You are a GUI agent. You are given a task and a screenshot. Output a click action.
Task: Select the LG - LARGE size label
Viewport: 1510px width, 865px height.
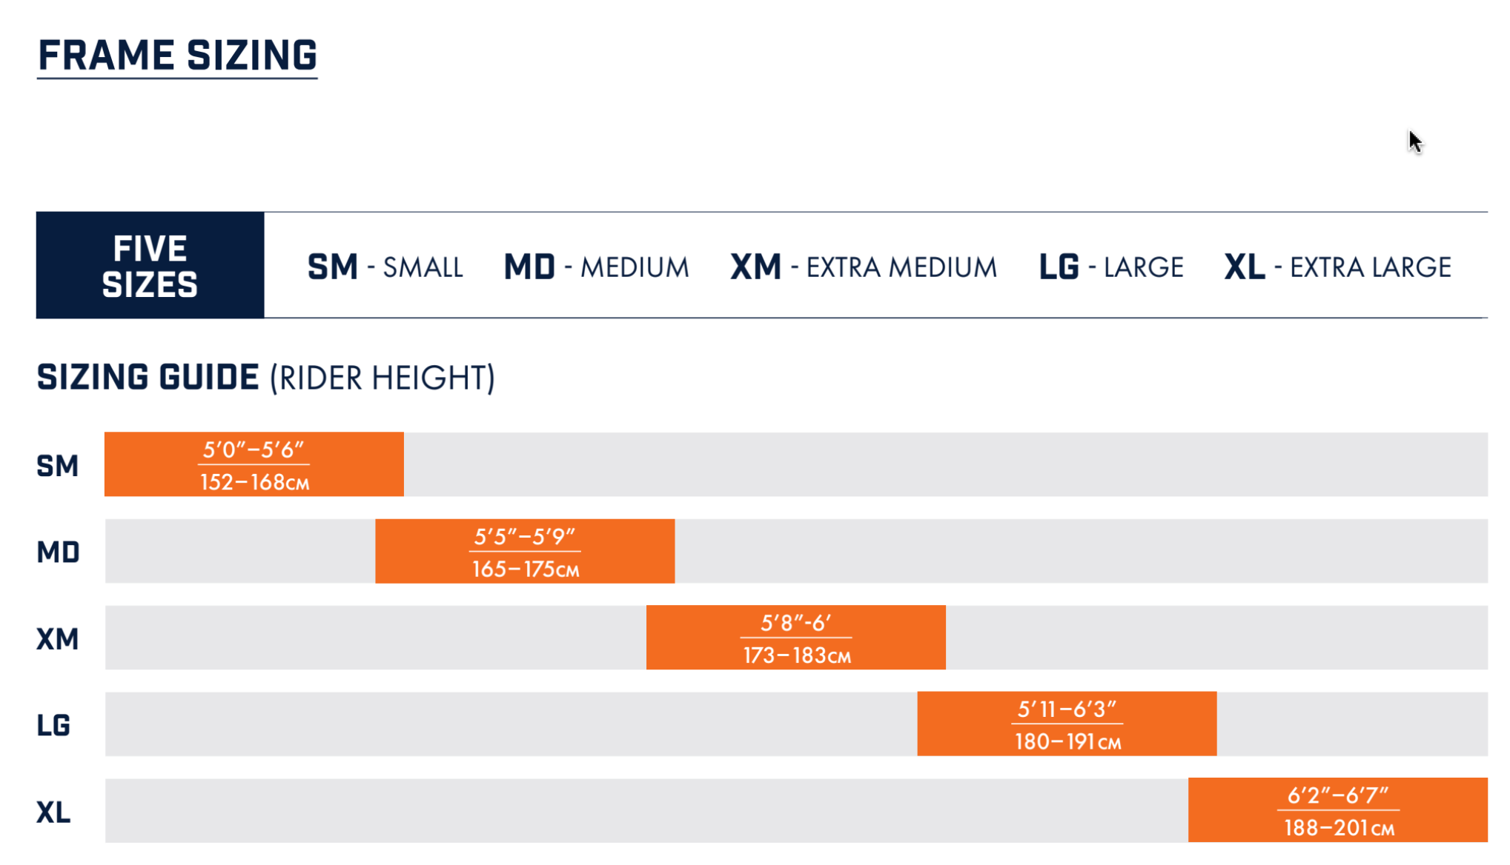1110,267
